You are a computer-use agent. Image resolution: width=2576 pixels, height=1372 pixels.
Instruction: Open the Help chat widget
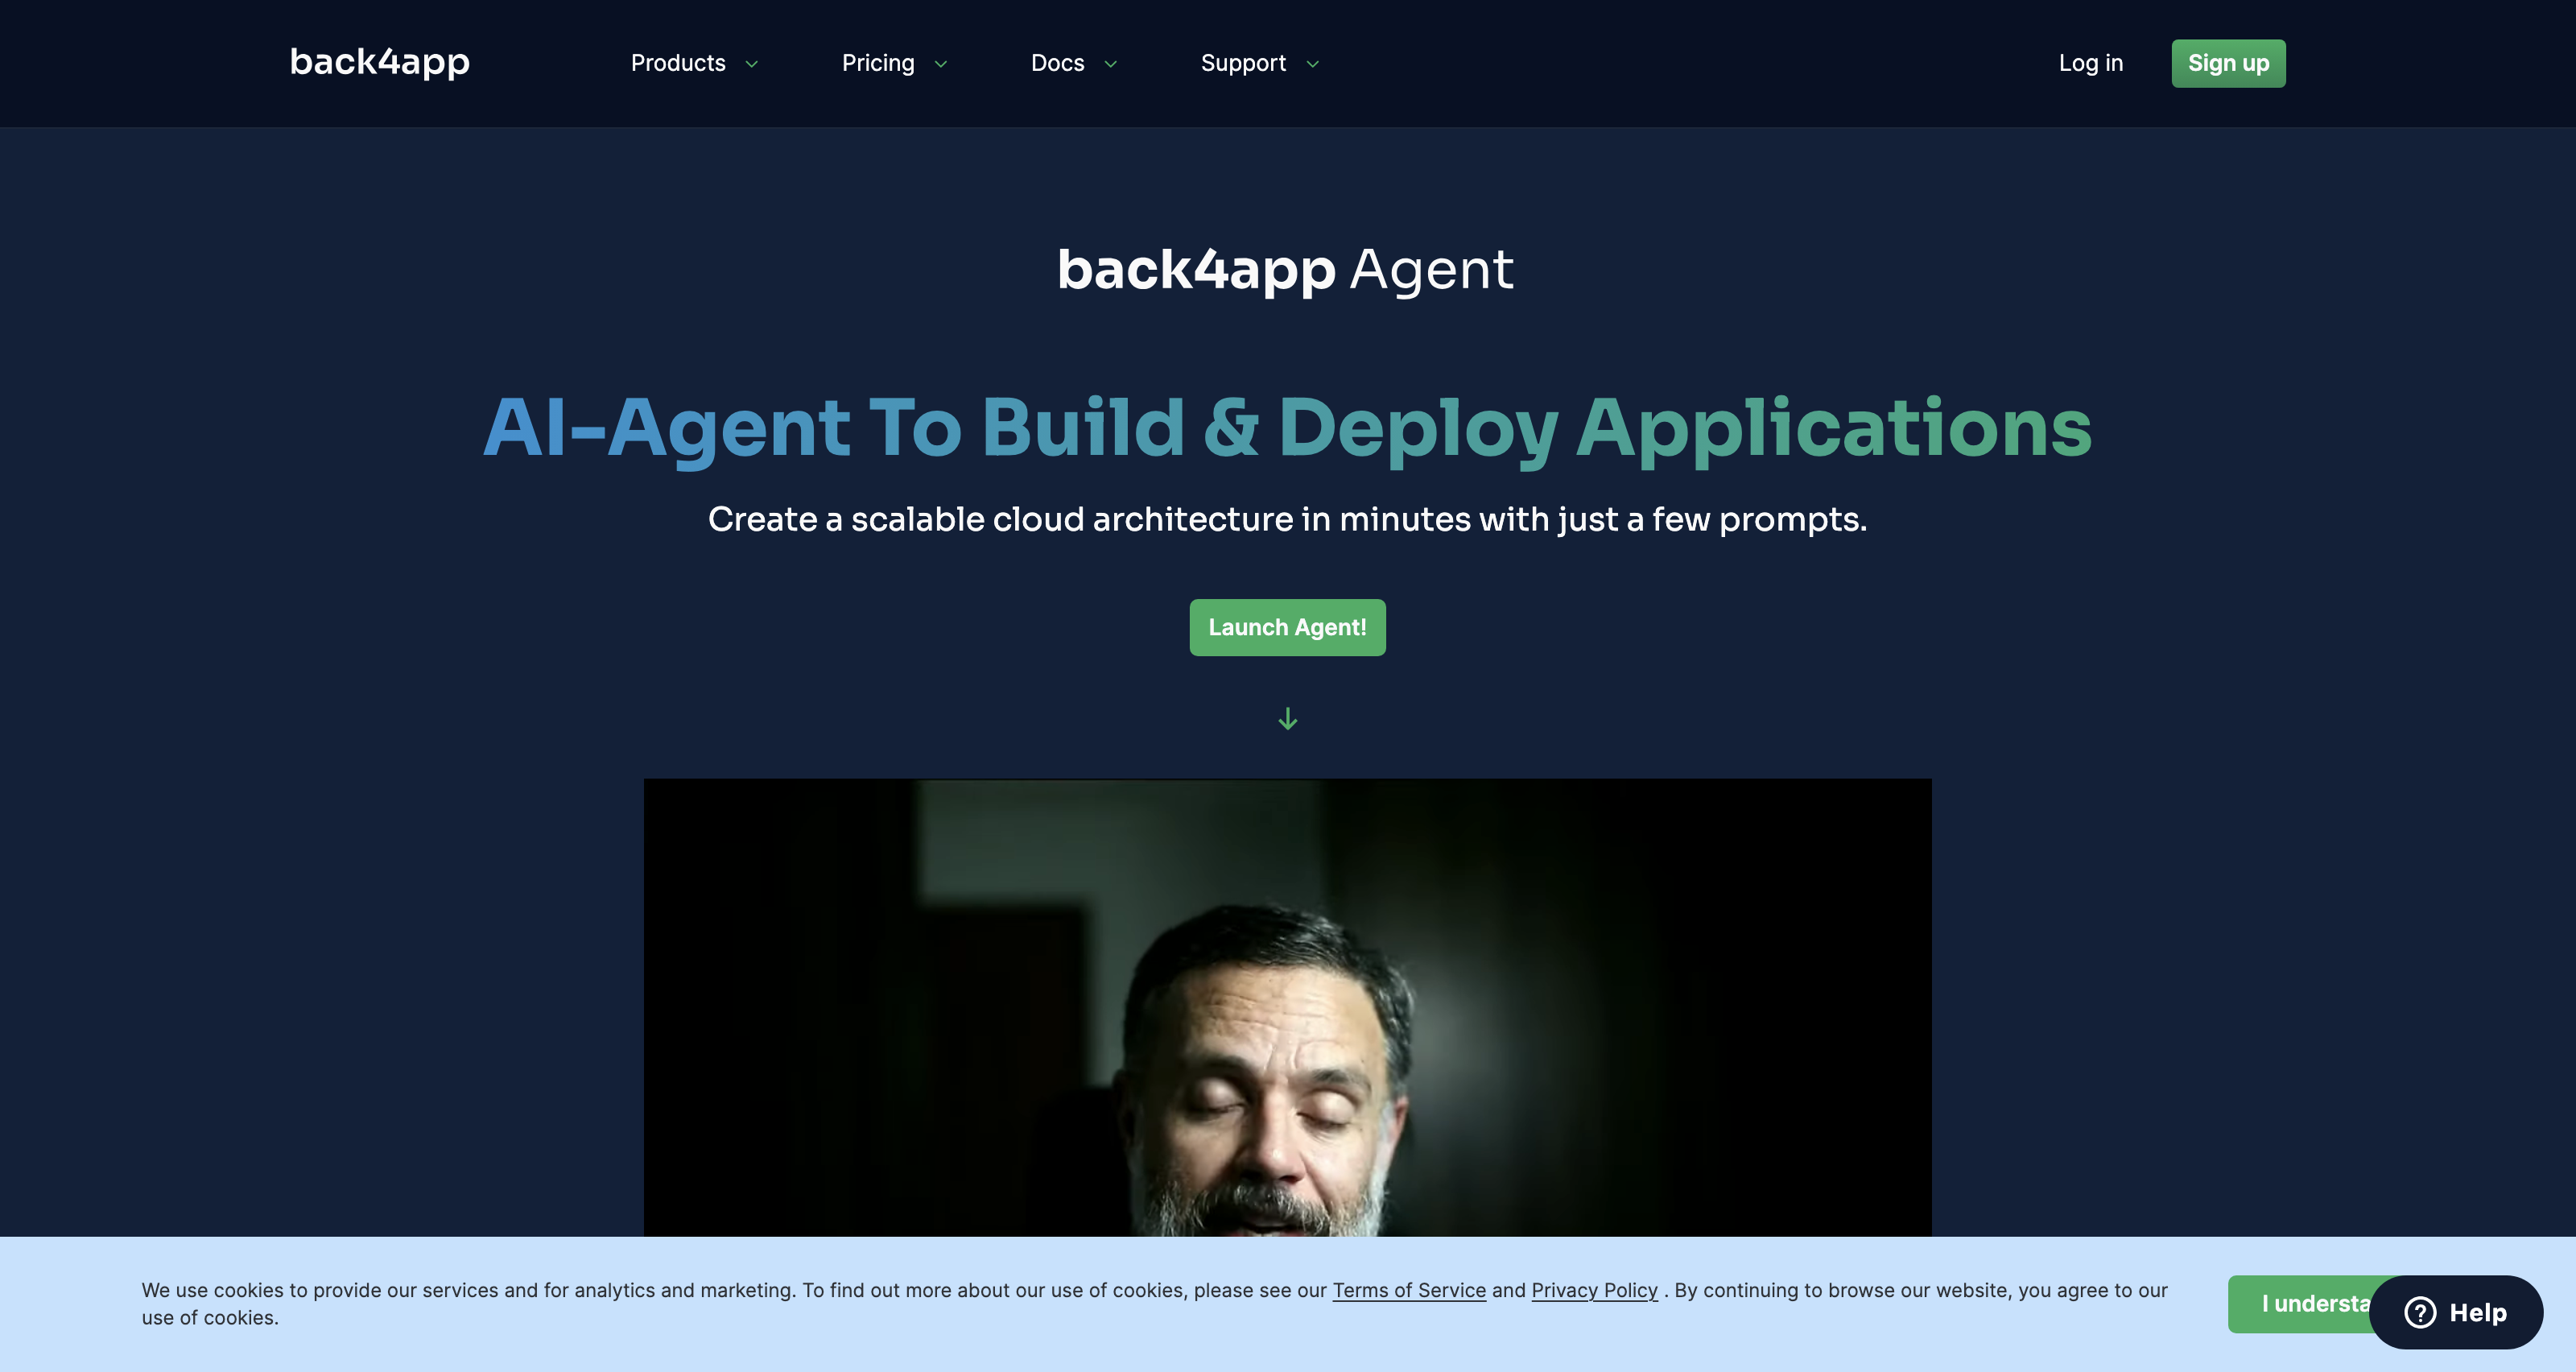click(x=2456, y=1312)
